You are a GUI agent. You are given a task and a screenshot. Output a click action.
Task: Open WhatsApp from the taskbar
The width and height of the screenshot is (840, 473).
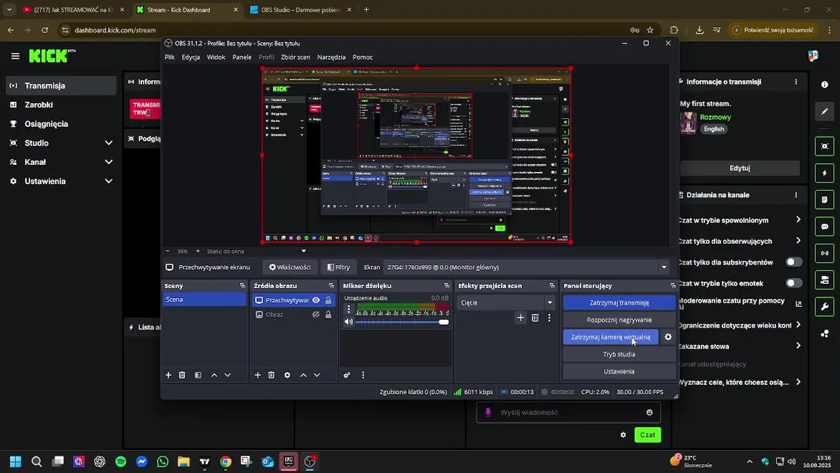click(162, 462)
